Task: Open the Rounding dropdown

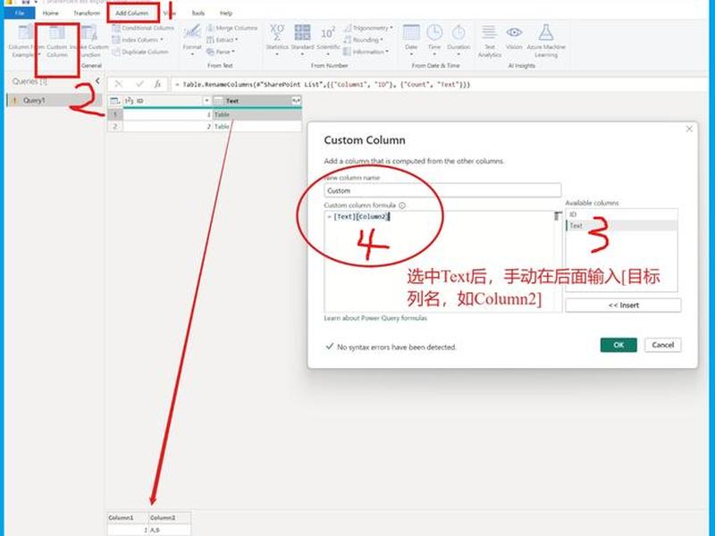Action: coord(364,39)
